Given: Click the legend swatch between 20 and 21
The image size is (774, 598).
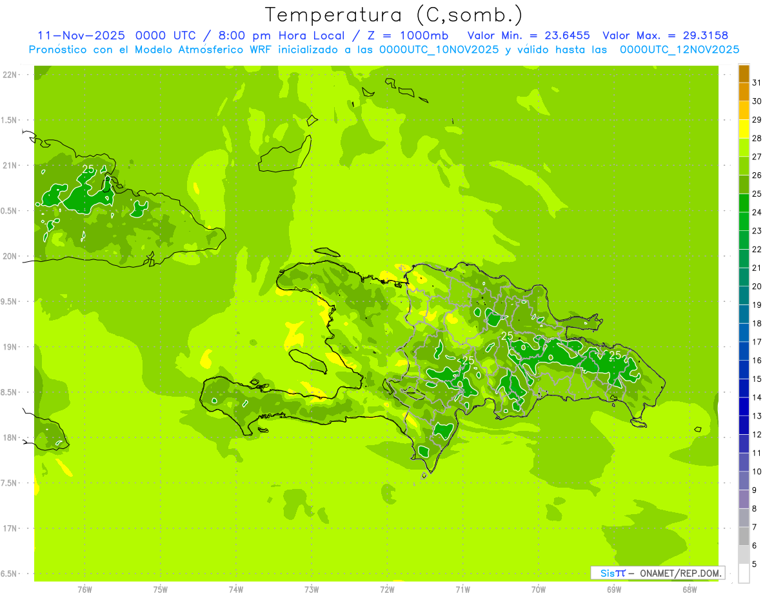Looking at the screenshot, I should pyautogui.click(x=744, y=277).
